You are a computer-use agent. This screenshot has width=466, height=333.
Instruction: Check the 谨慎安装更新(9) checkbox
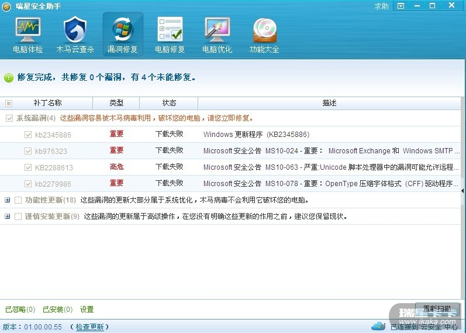(x=18, y=217)
